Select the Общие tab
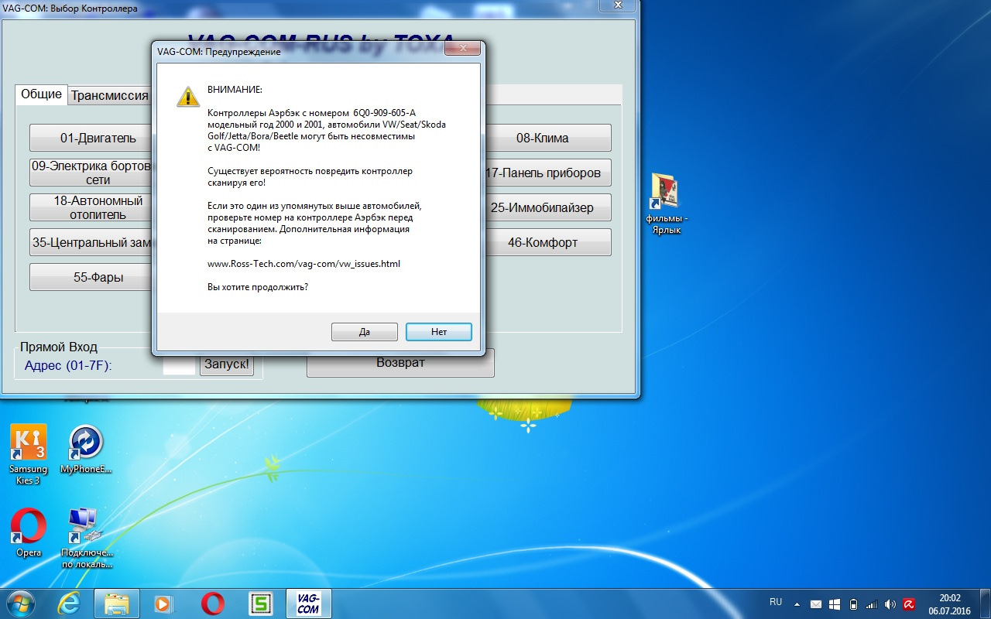The height and width of the screenshot is (619, 991). point(42,94)
